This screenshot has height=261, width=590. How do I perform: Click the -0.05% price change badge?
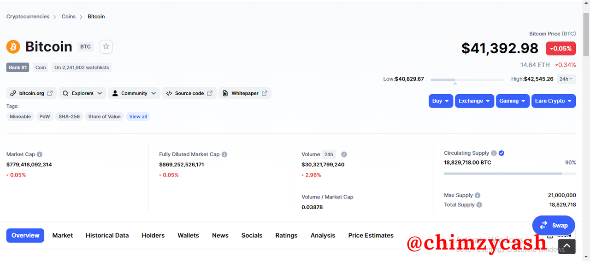561,49
